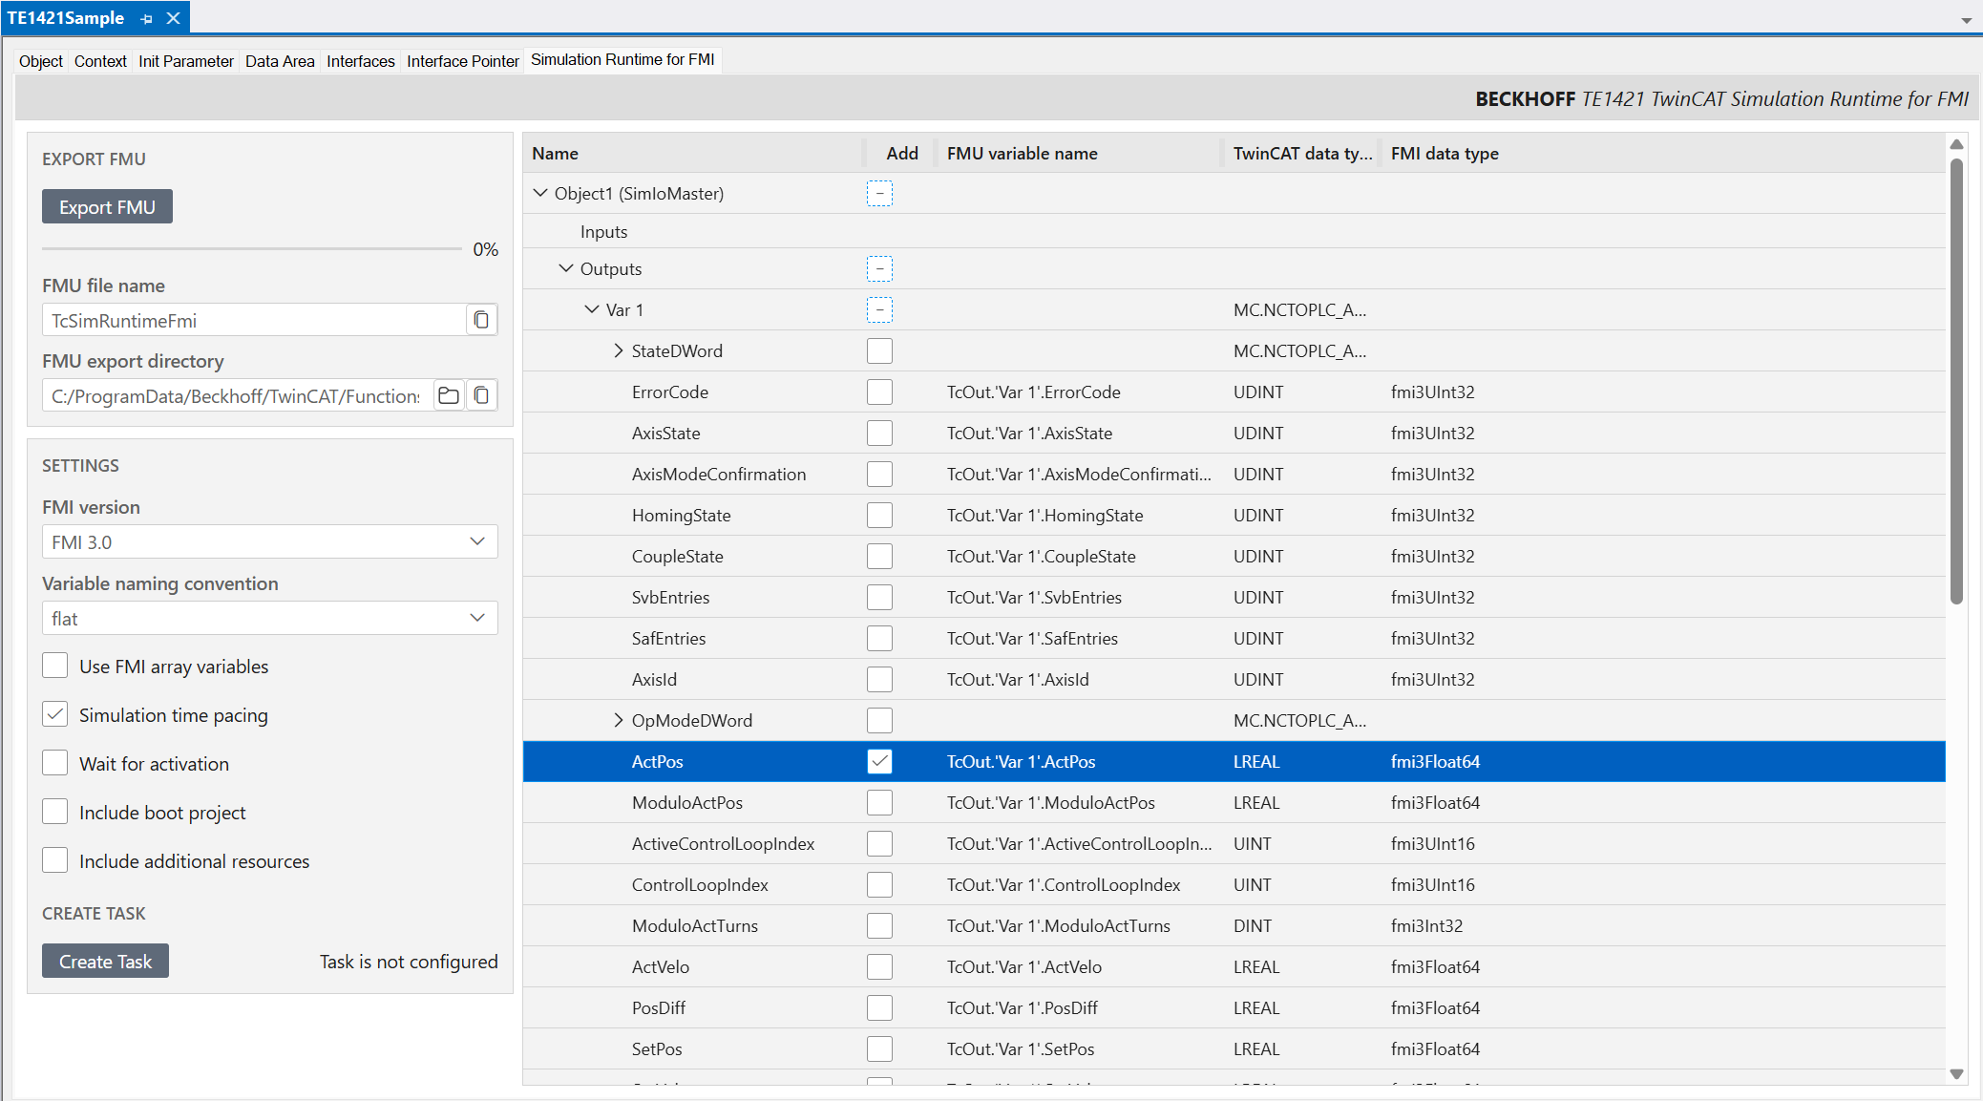1983x1101 pixels.
Task: Open the FMI version dropdown
Action: tap(270, 541)
